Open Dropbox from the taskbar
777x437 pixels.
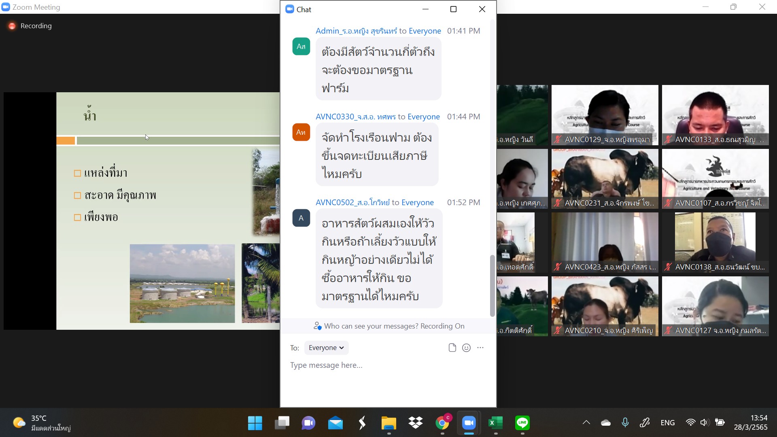(416, 423)
